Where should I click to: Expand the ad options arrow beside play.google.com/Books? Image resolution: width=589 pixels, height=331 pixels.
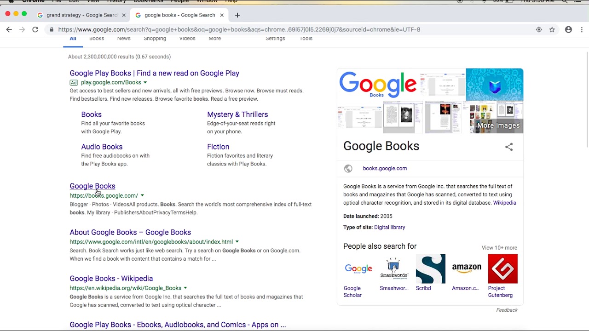(x=145, y=83)
